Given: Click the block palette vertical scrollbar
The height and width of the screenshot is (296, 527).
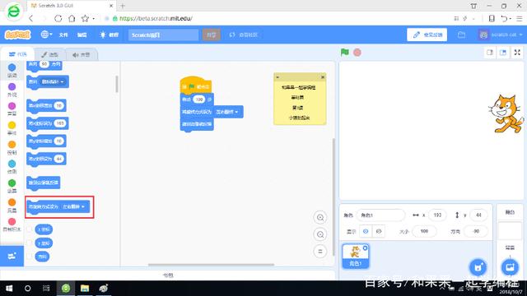Looking at the screenshot, I should point(117,84).
